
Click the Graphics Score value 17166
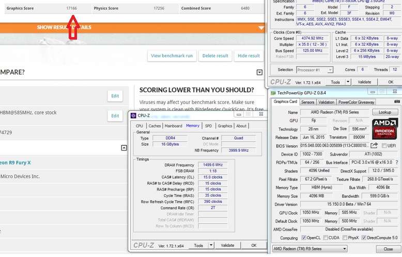71,8
